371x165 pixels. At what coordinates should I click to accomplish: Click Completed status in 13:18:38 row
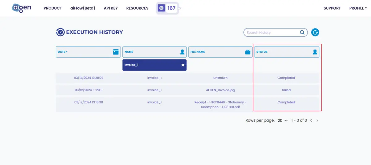click(x=286, y=102)
